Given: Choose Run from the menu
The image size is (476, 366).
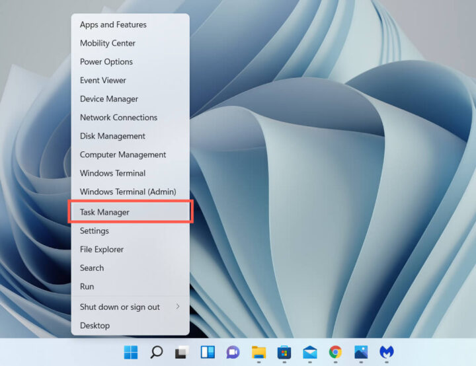Looking at the screenshot, I should 130,287.
